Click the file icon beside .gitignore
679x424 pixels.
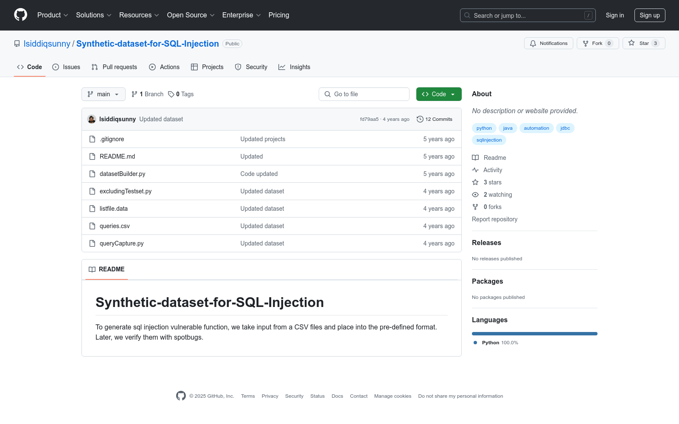point(92,139)
